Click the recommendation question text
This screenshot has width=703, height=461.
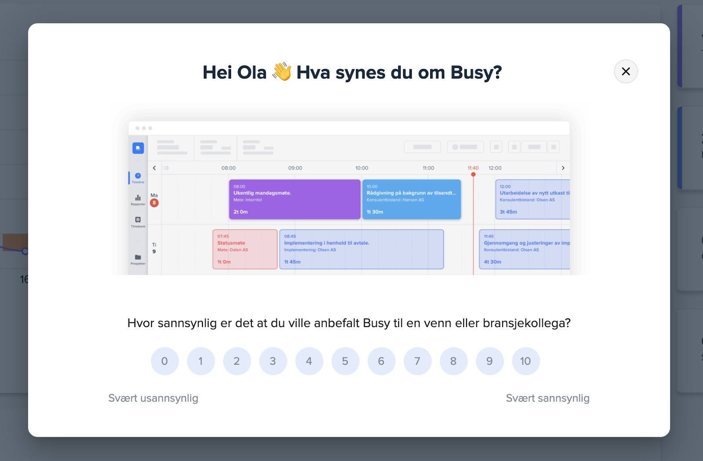coord(349,323)
